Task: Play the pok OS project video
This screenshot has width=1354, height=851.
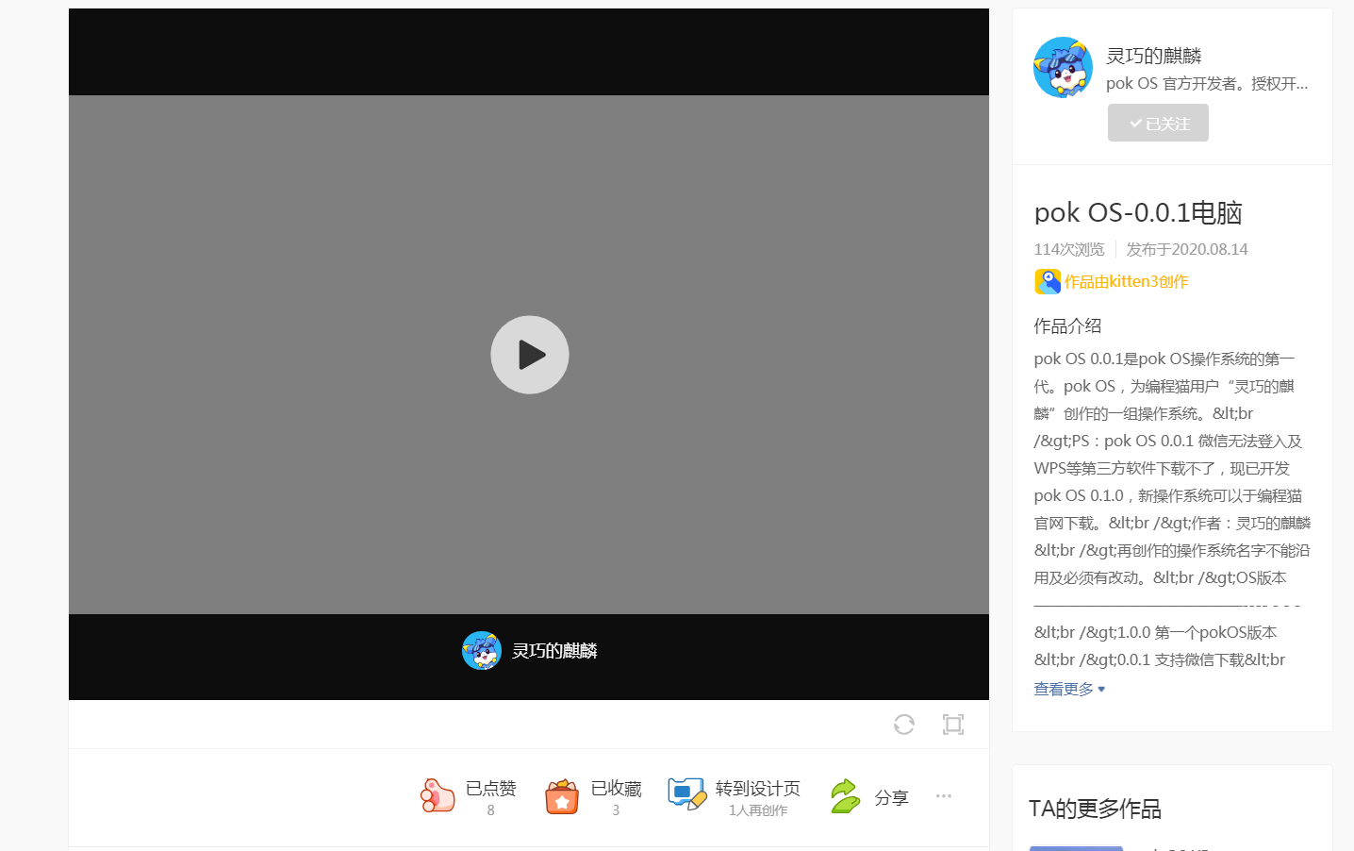Action: pos(530,355)
